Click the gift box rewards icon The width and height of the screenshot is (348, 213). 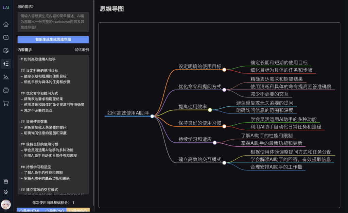click(x=6, y=182)
